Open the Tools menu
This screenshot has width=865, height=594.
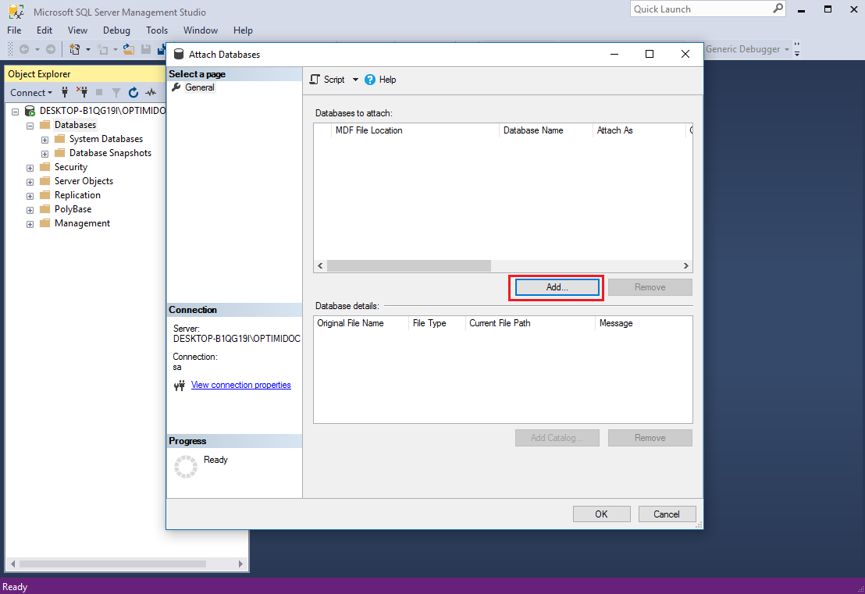point(156,30)
